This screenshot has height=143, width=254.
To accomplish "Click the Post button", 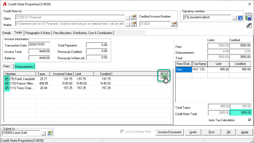I will pyautogui.click(x=211, y=132).
